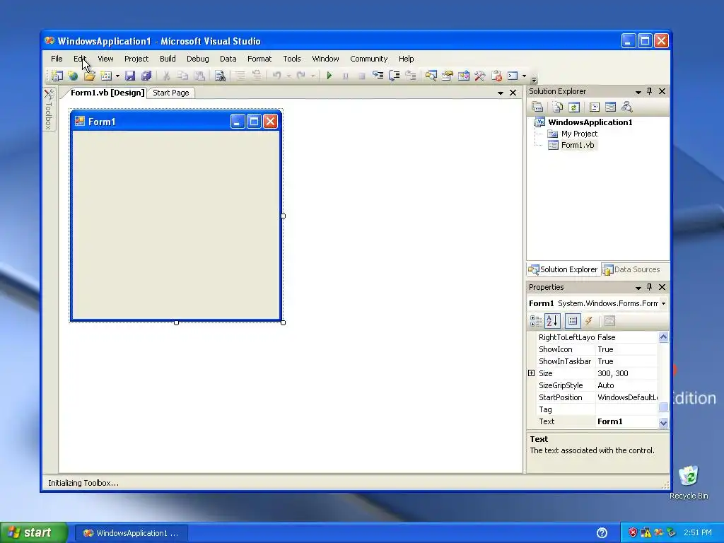The width and height of the screenshot is (724, 543).
Task: Select My Project in Solution Explorer
Action: [x=579, y=134]
